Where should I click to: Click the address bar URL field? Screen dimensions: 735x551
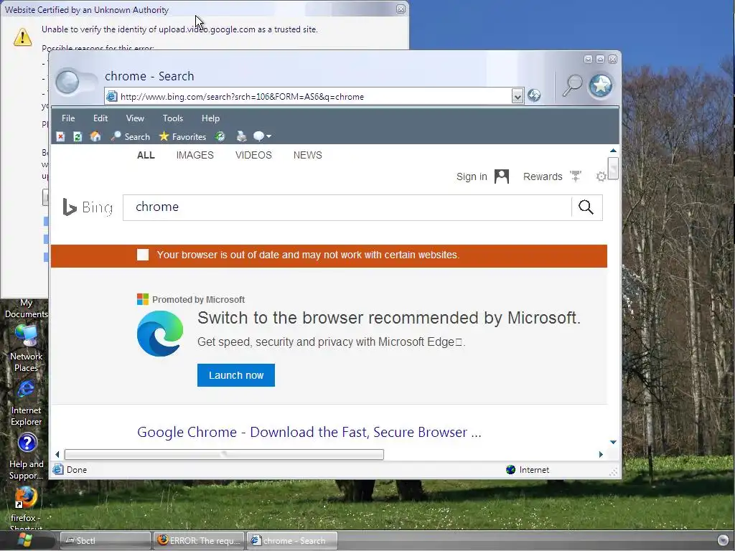314,97
